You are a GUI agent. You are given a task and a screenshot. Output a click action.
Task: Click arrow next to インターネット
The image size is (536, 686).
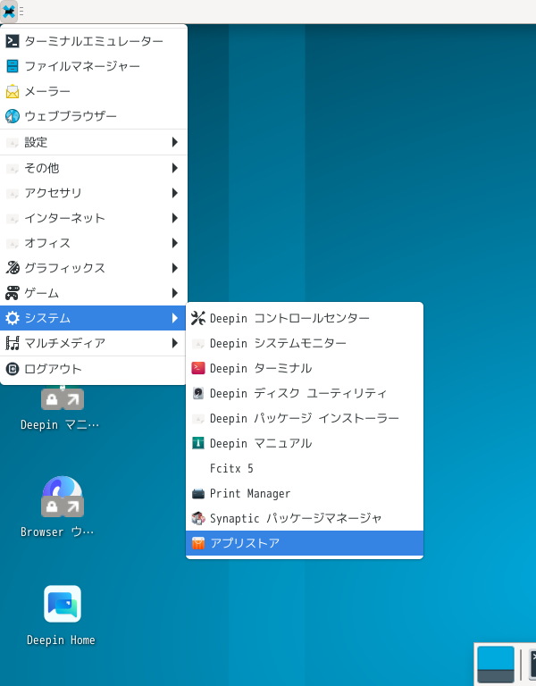click(x=175, y=218)
